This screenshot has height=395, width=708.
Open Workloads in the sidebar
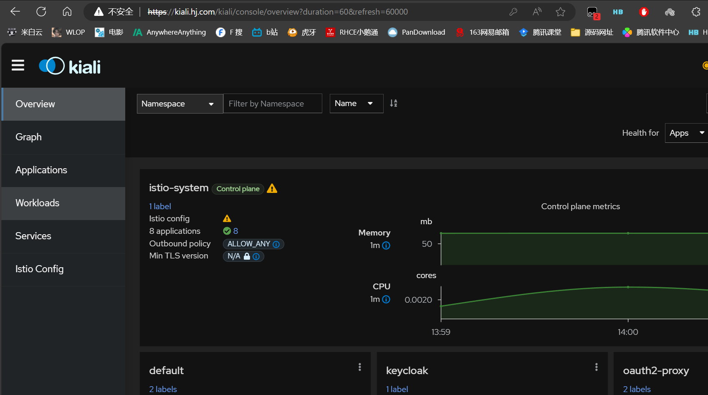point(63,203)
